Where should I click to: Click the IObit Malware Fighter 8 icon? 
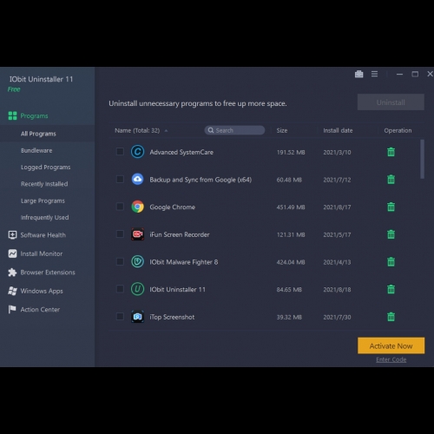137,261
